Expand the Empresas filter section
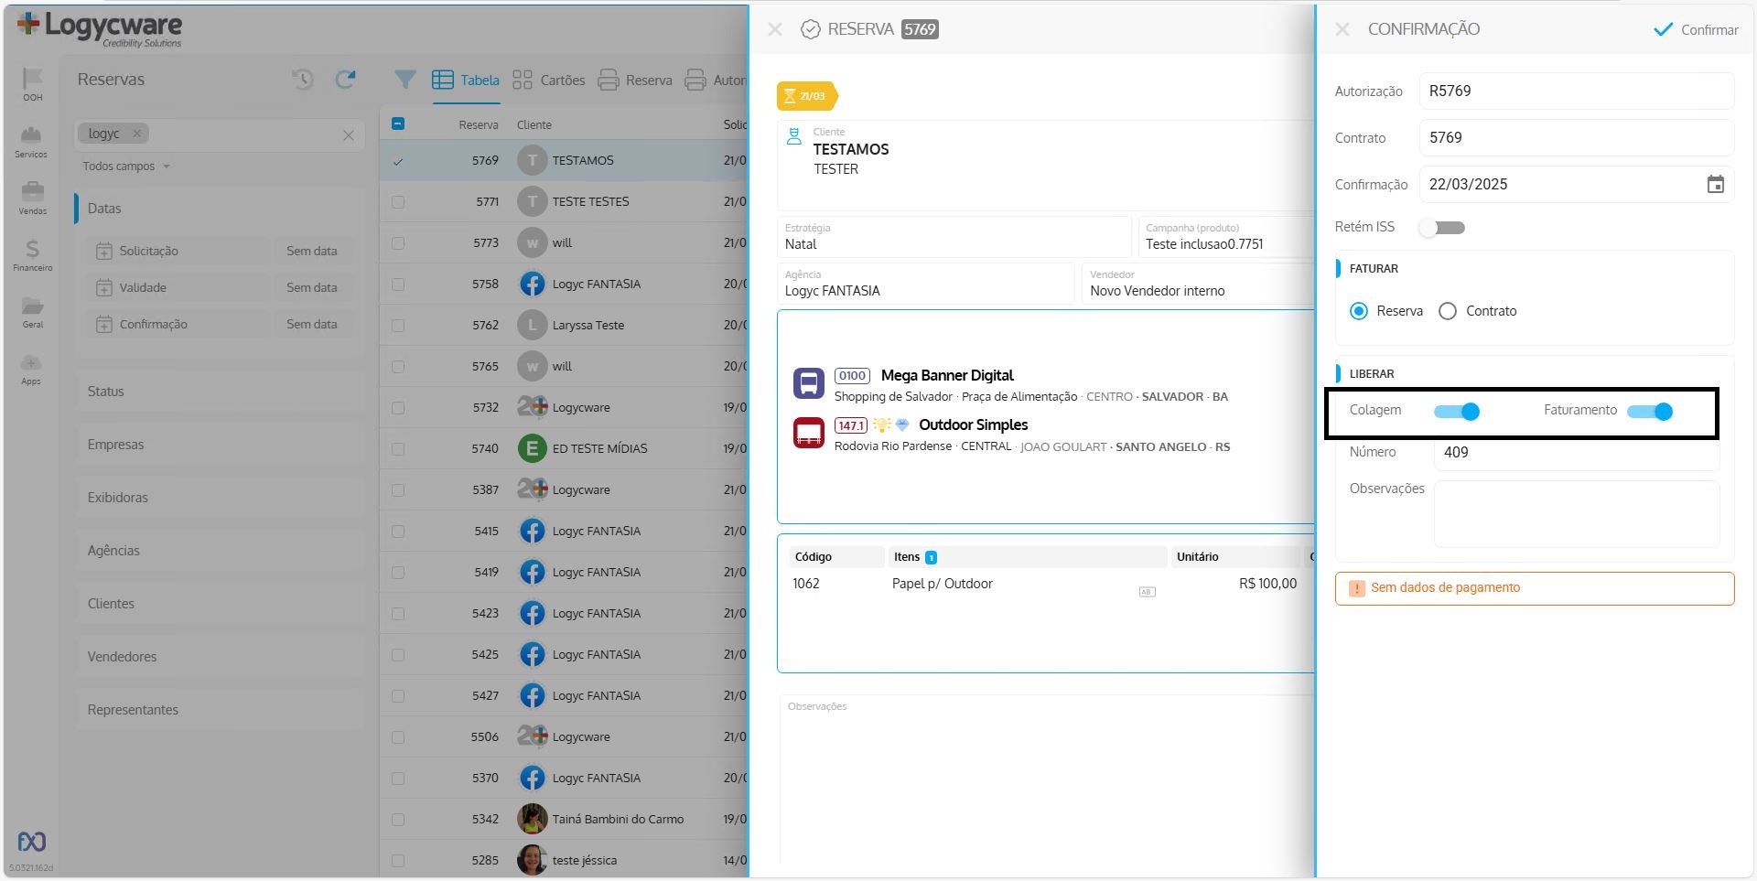 [115, 445]
